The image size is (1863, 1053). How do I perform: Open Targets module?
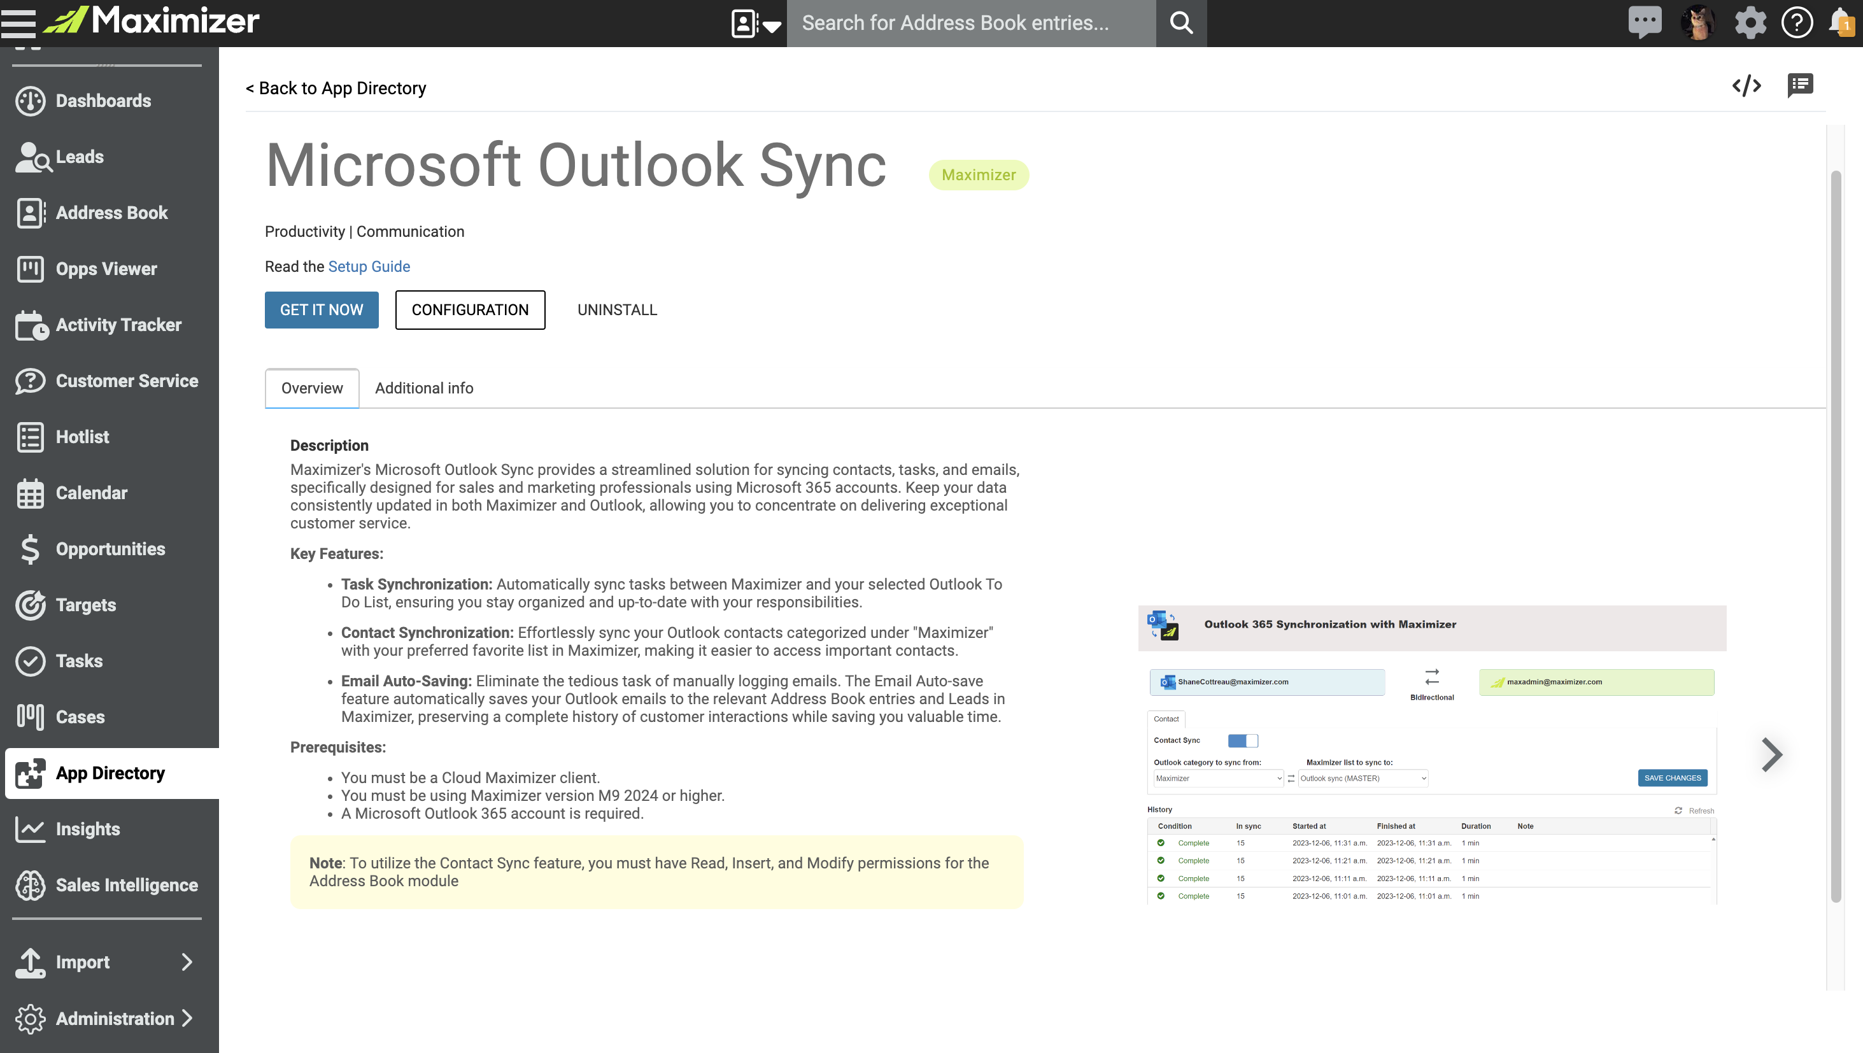click(110, 605)
